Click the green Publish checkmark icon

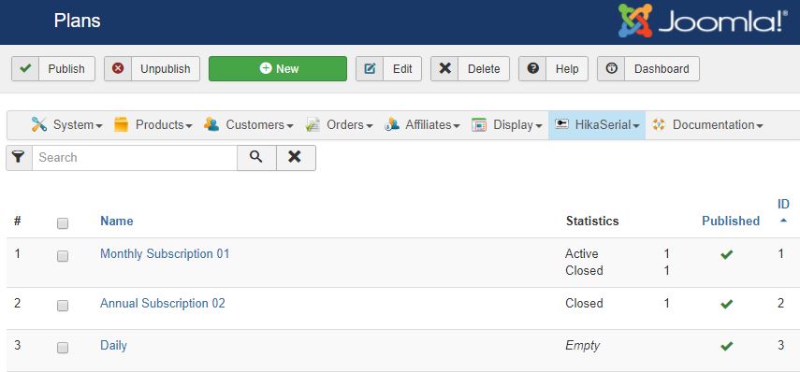click(x=25, y=69)
